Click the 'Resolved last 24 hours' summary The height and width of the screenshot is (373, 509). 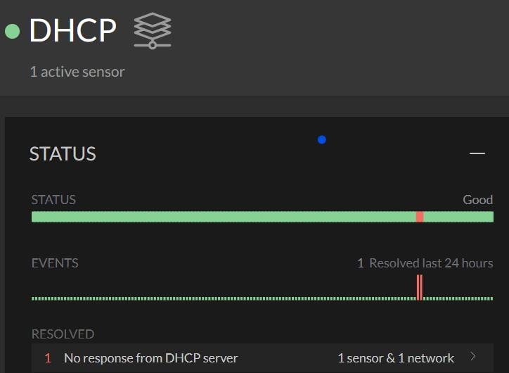click(431, 263)
